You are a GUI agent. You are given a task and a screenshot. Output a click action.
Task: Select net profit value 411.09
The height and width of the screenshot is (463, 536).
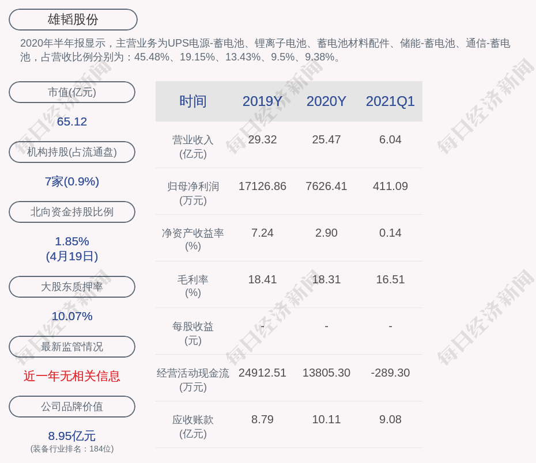[390, 186]
